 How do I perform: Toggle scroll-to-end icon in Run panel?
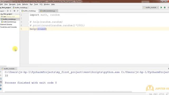coord(1,82)
